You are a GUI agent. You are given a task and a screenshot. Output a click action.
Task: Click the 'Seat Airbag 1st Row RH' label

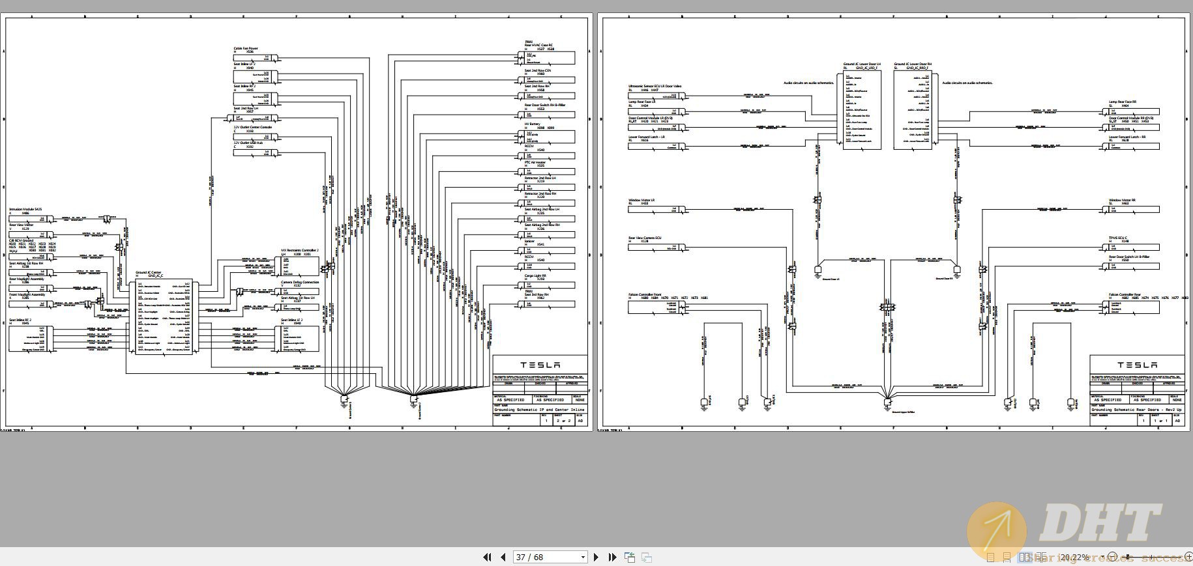(x=26, y=264)
